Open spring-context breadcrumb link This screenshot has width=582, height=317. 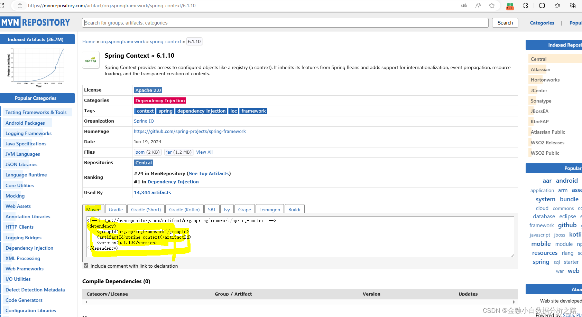pos(166,41)
